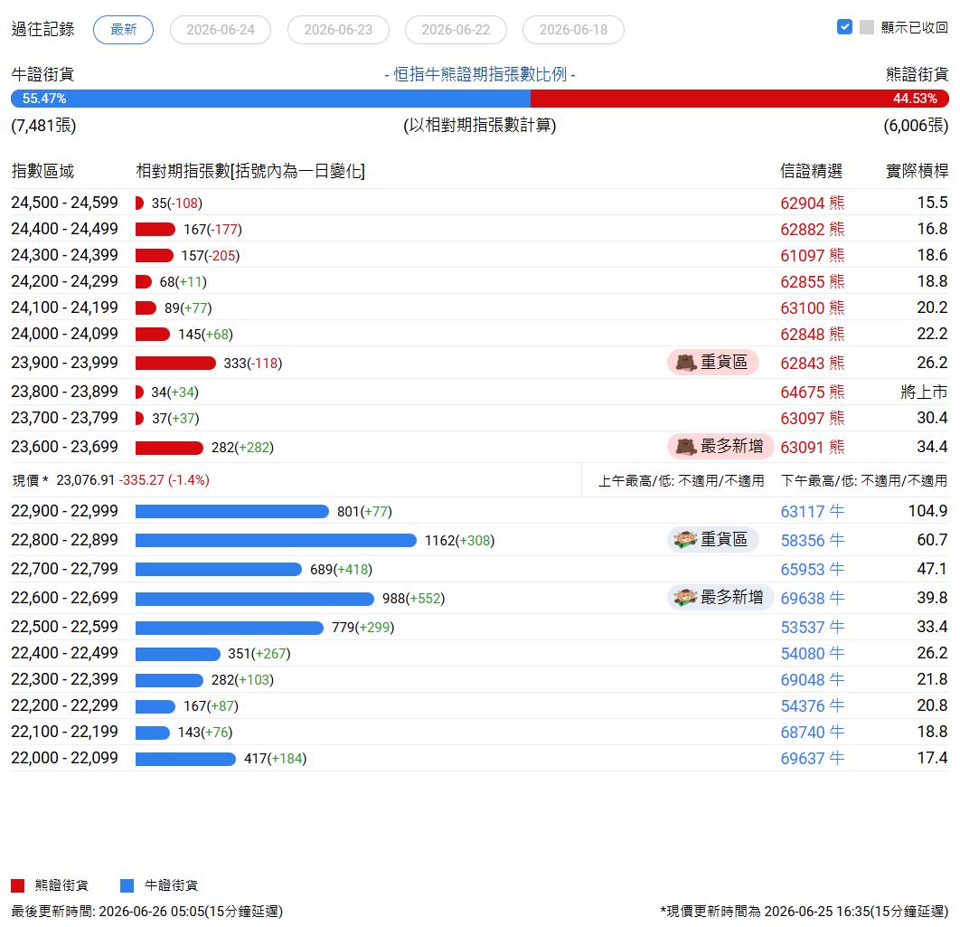Click the blue 牛證街貨 legend square
This screenshot has width=960, height=927.
click(127, 885)
